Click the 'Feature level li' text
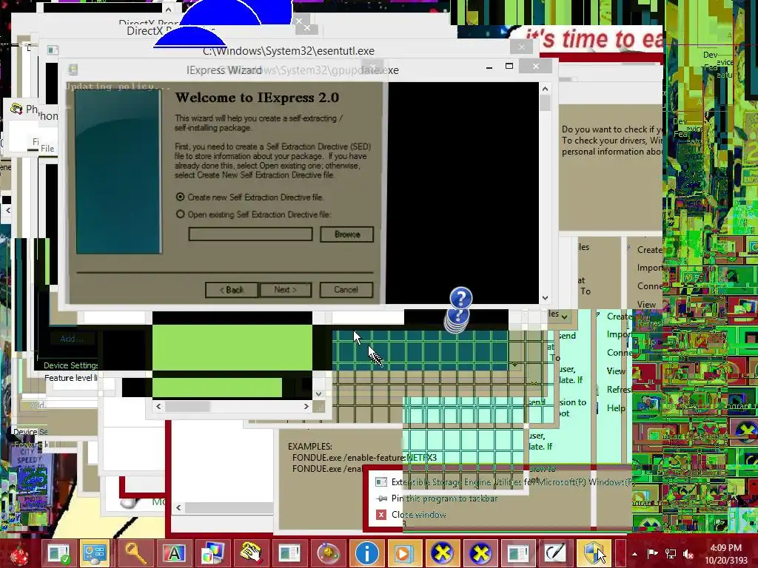This screenshot has width=758, height=568. [71, 378]
